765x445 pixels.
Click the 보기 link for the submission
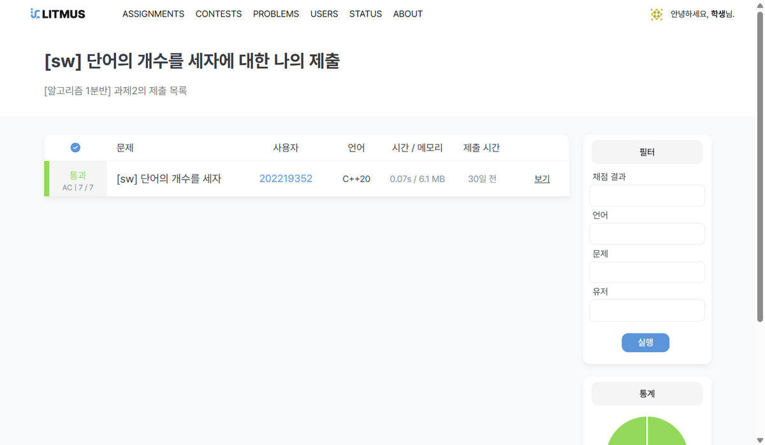pyautogui.click(x=542, y=179)
